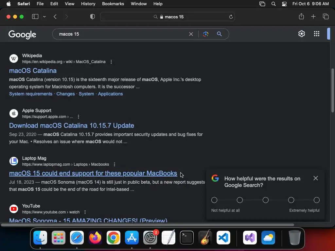This screenshot has width=335, height=251.
Task: Open Terminal from the Dock
Action: (x=187, y=238)
